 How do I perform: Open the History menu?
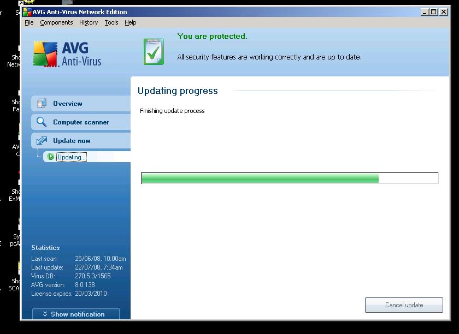tap(88, 22)
